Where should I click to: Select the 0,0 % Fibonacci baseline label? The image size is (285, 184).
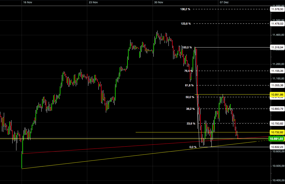pos(193,147)
